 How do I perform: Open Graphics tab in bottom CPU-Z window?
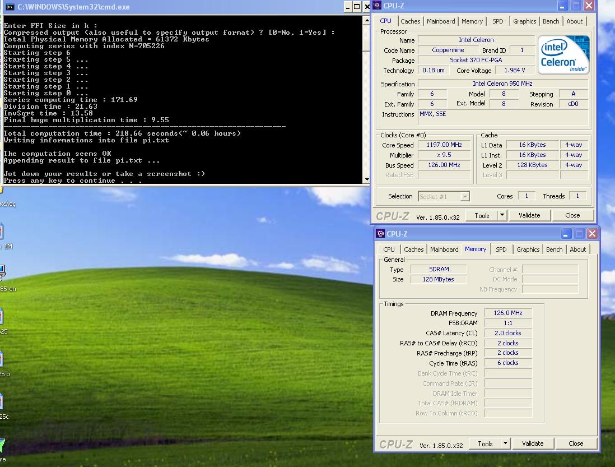coord(528,249)
